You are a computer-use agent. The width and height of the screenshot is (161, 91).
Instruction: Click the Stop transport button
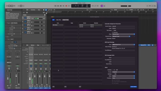[x=61, y=6]
